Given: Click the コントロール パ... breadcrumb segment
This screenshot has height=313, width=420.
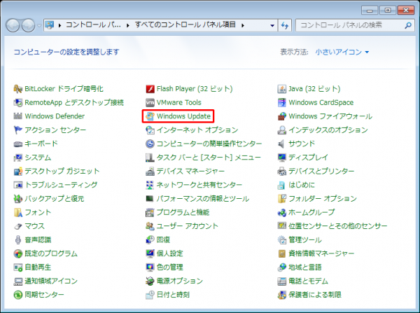Looking at the screenshot, I should coord(93,25).
